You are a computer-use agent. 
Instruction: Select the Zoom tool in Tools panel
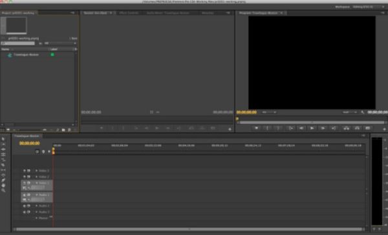(3, 190)
